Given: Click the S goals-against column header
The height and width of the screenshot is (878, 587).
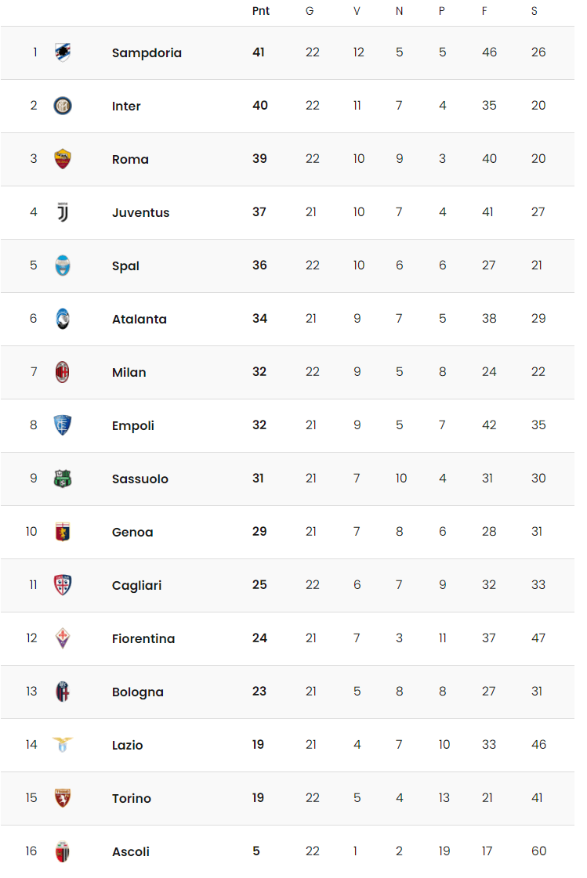Looking at the screenshot, I should point(534,11).
